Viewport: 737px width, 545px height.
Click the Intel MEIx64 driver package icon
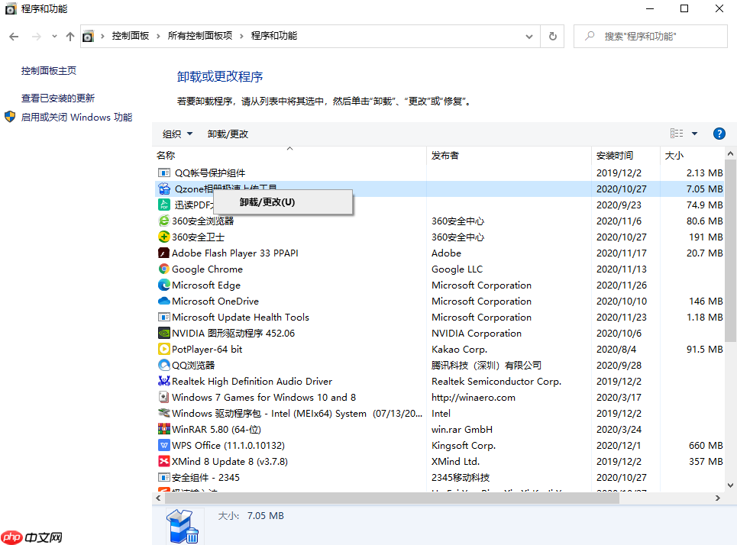click(x=163, y=413)
